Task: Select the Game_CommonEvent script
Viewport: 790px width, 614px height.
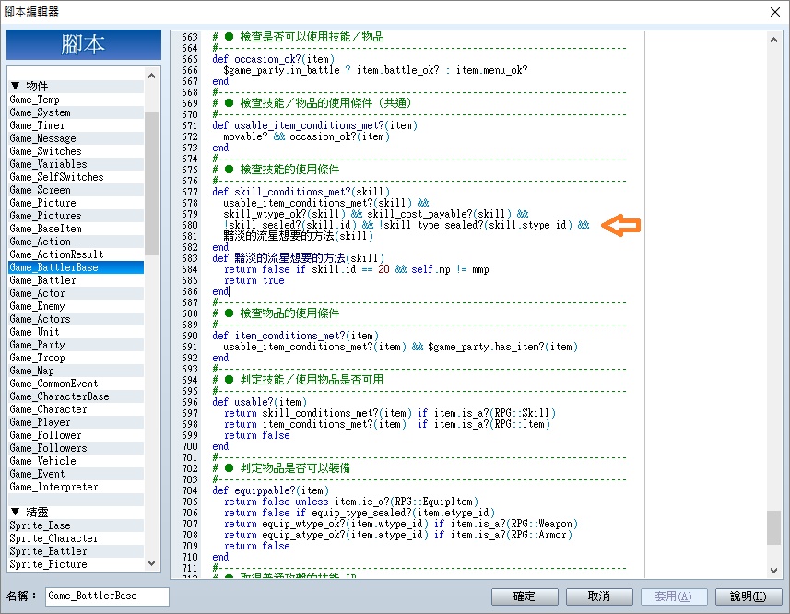Action: pos(77,384)
